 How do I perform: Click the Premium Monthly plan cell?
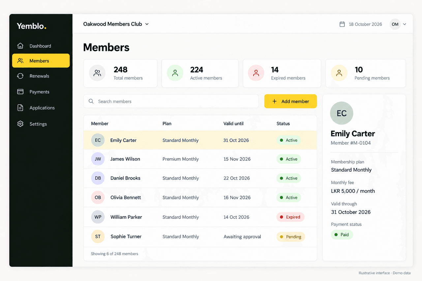[x=181, y=159]
